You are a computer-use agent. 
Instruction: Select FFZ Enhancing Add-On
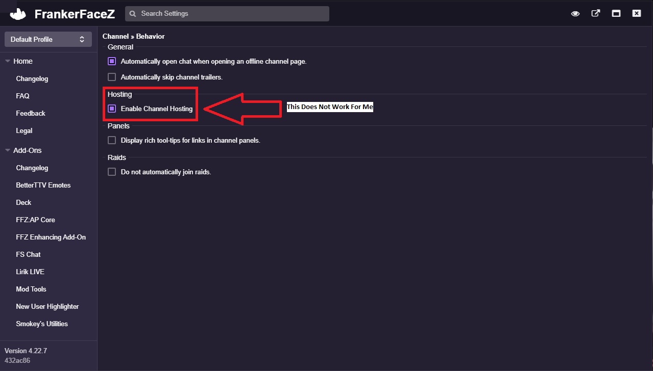pos(51,237)
